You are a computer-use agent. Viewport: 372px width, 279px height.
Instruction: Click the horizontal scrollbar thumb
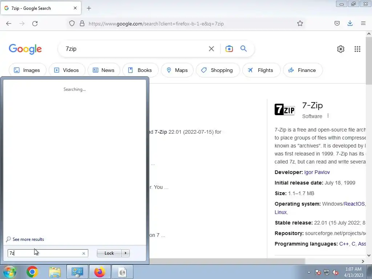pos(227,261)
